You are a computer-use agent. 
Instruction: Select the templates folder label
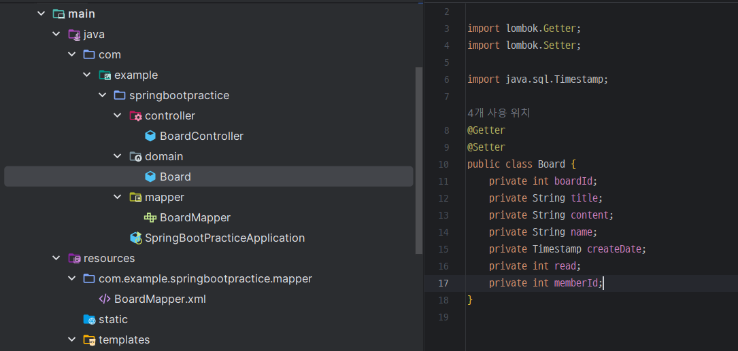click(124, 339)
